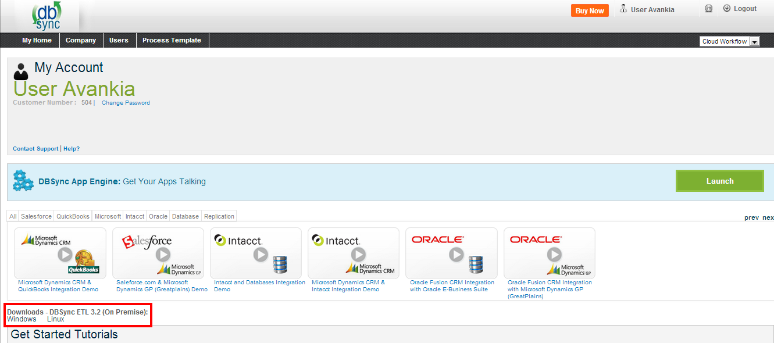774x343 pixels.
Task: Click the DBSync logo
Action: coord(47,17)
